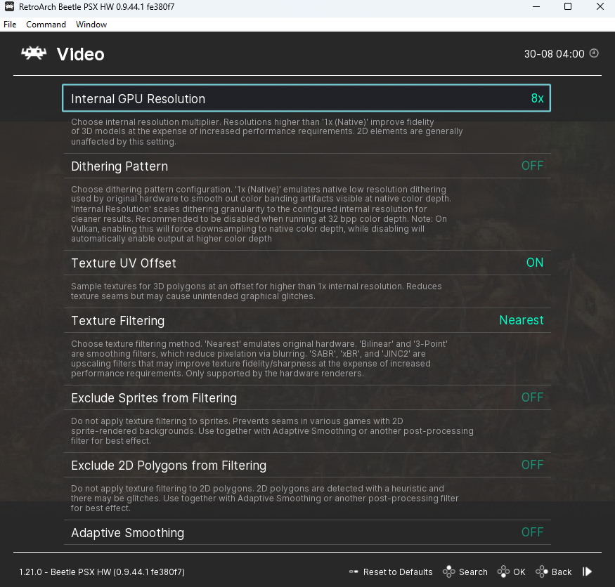Click the OK gamepad button icon
The height and width of the screenshot is (587, 615).
tap(503, 572)
